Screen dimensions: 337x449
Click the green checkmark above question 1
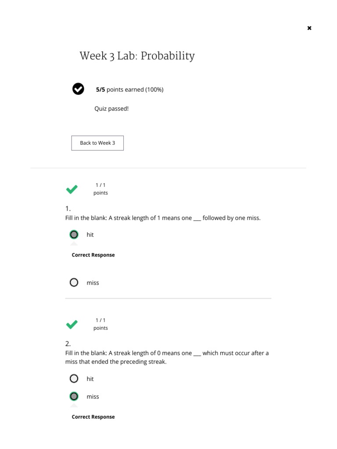click(72, 189)
